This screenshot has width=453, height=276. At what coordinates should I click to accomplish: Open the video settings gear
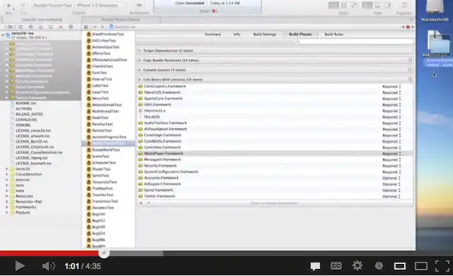click(x=357, y=266)
